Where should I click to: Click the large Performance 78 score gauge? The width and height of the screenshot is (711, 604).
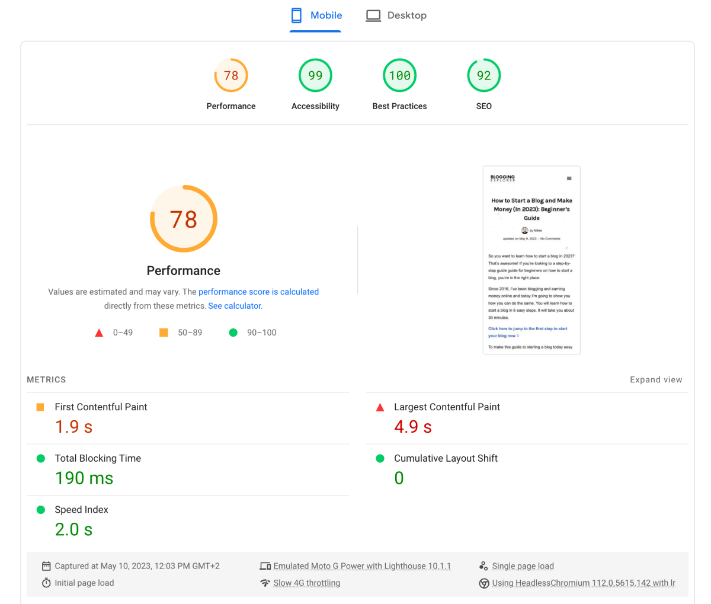click(x=183, y=219)
